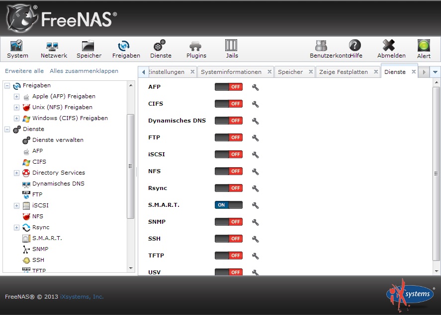Image resolution: width=441 pixels, height=315 pixels.
Task: Expand the iSCSI tree node
Action: pos(16,205)
